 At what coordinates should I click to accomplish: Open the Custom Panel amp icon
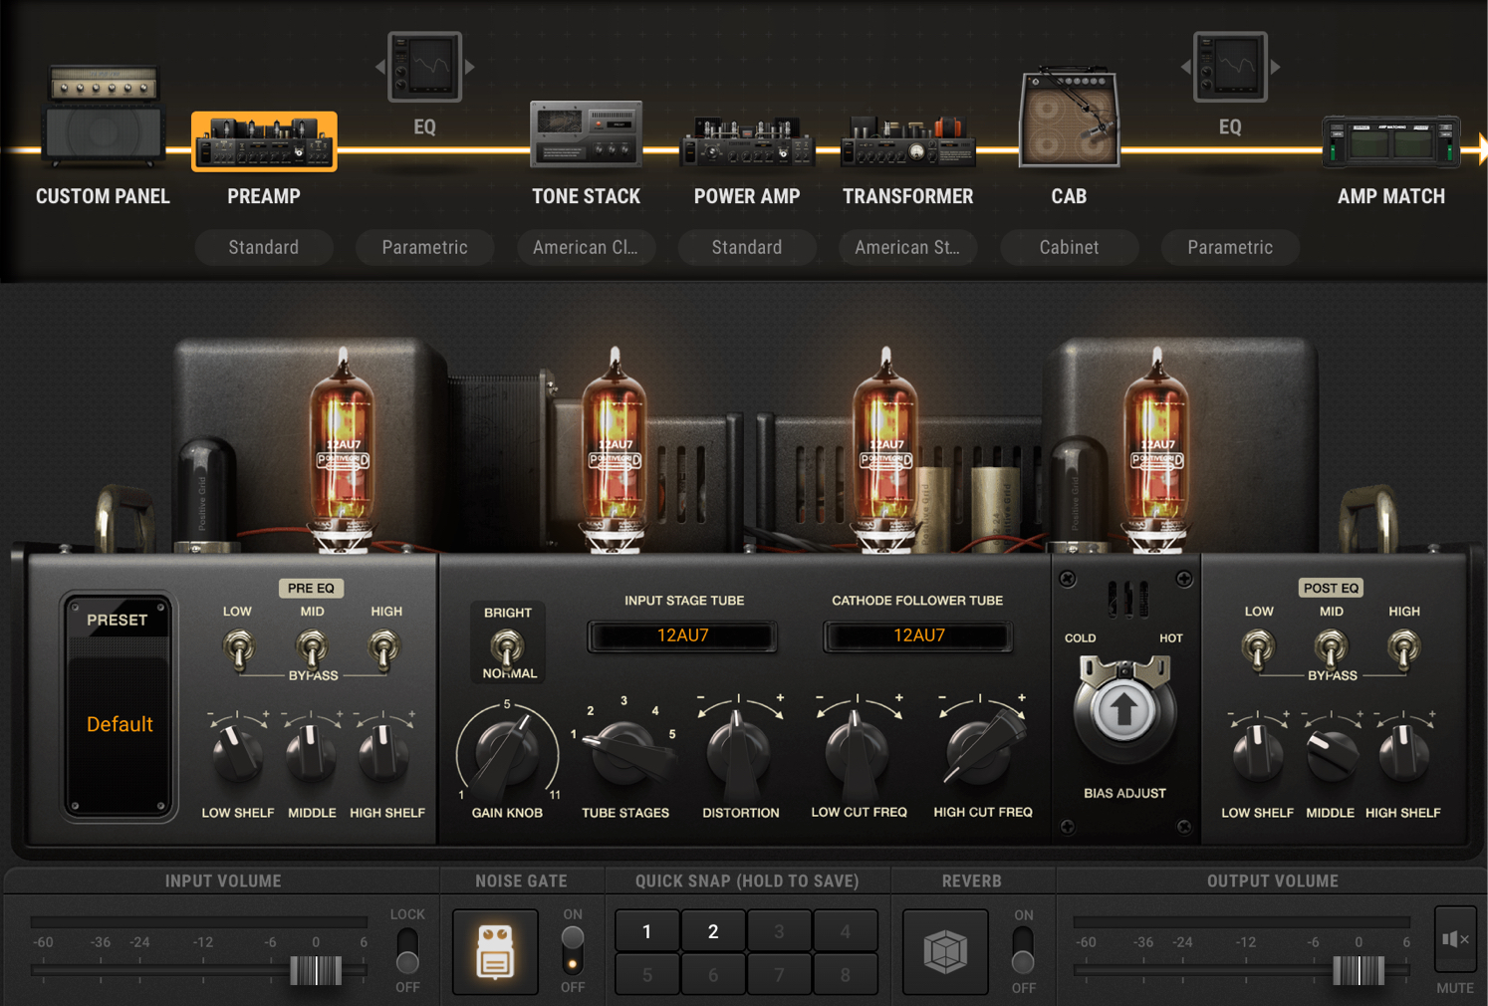(x=104, y=117)
